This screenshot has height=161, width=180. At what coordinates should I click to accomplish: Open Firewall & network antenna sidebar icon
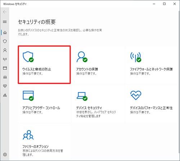coord(5,59)
